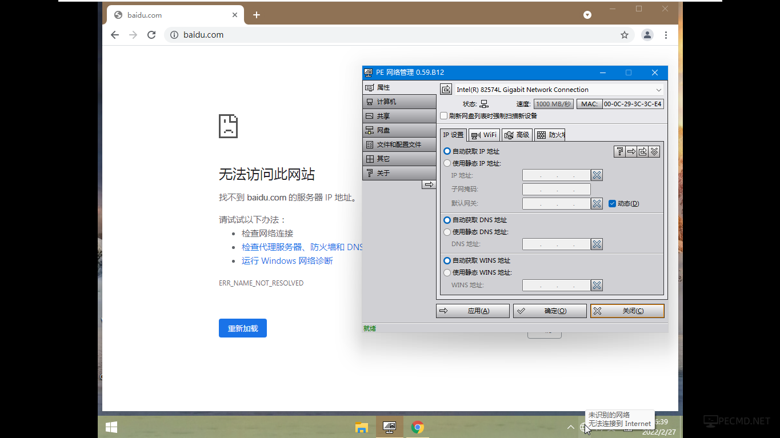Click the network status icon next to 状态
Screen dimensions: 780x438
click(484, 104)
